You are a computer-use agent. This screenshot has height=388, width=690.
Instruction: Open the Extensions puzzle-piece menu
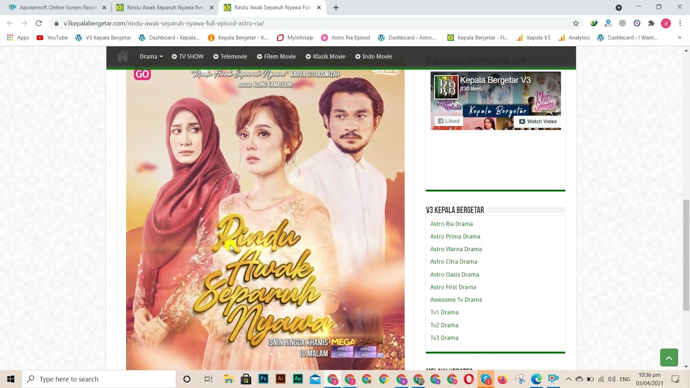651,23
